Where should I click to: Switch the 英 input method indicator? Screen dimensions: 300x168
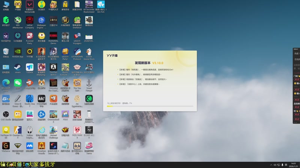point(286,165)
